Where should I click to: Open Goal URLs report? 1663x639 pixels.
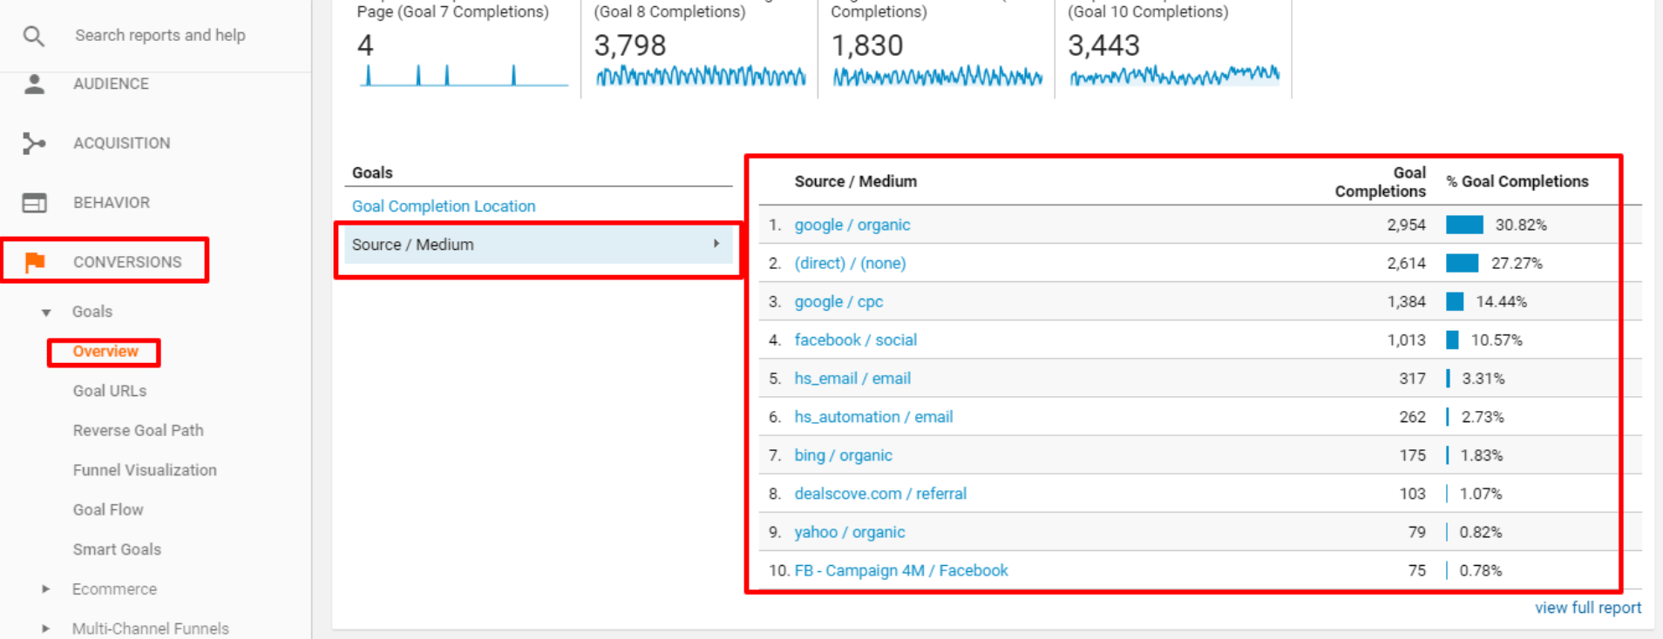click(x=110, y=391)
